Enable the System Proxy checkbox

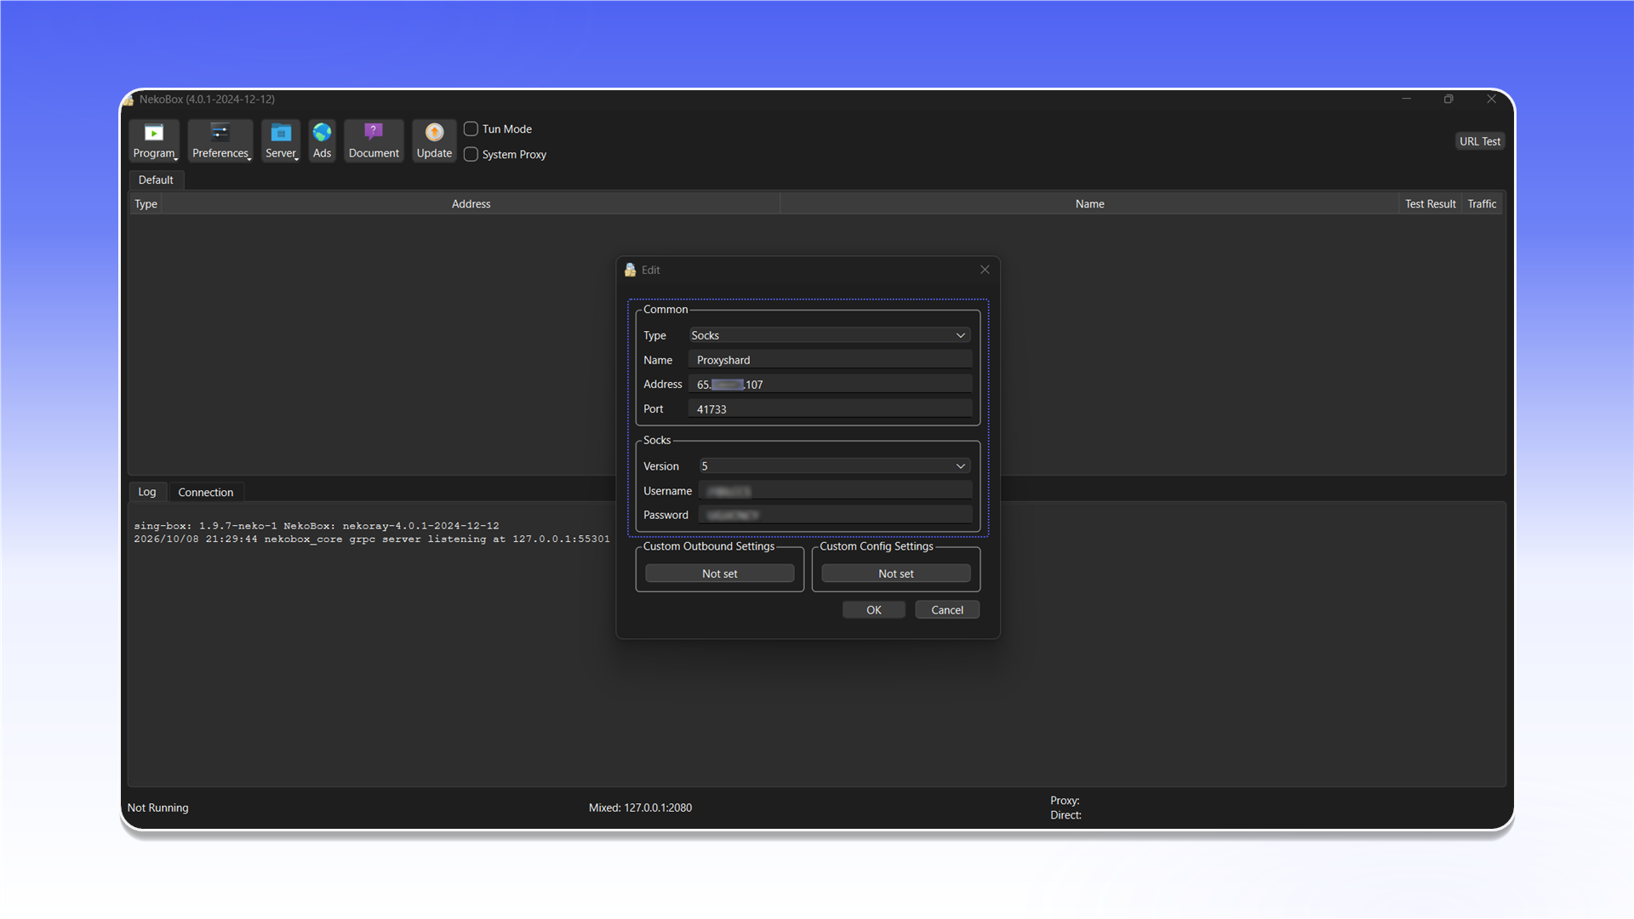[x=471, y=155]
